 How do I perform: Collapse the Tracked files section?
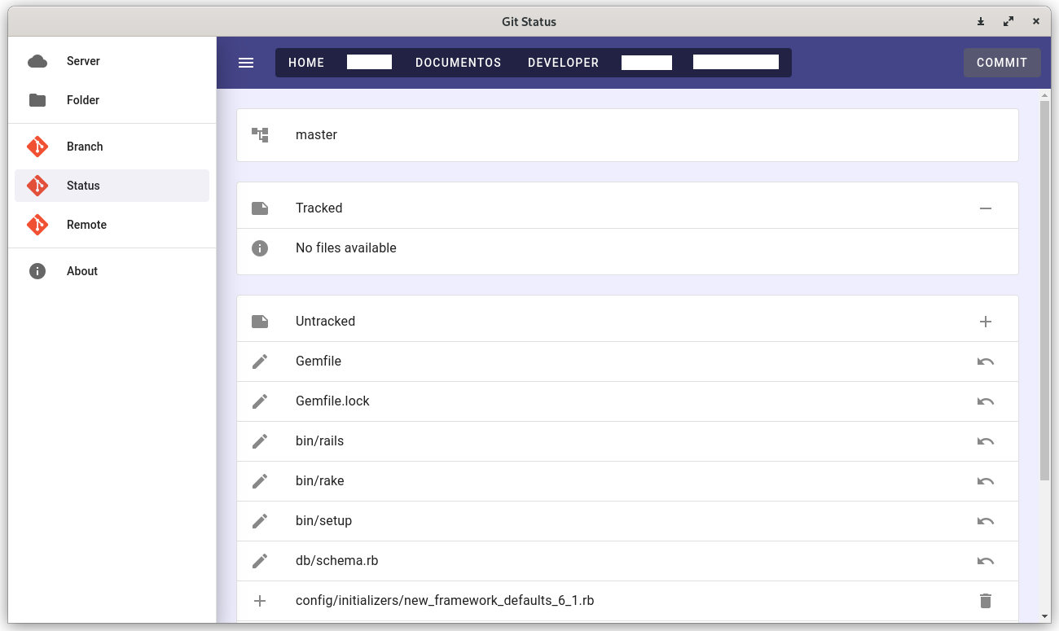click(986, 208)
